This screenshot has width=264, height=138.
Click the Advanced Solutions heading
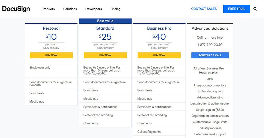pyautogui.click(x=210, y=28)
